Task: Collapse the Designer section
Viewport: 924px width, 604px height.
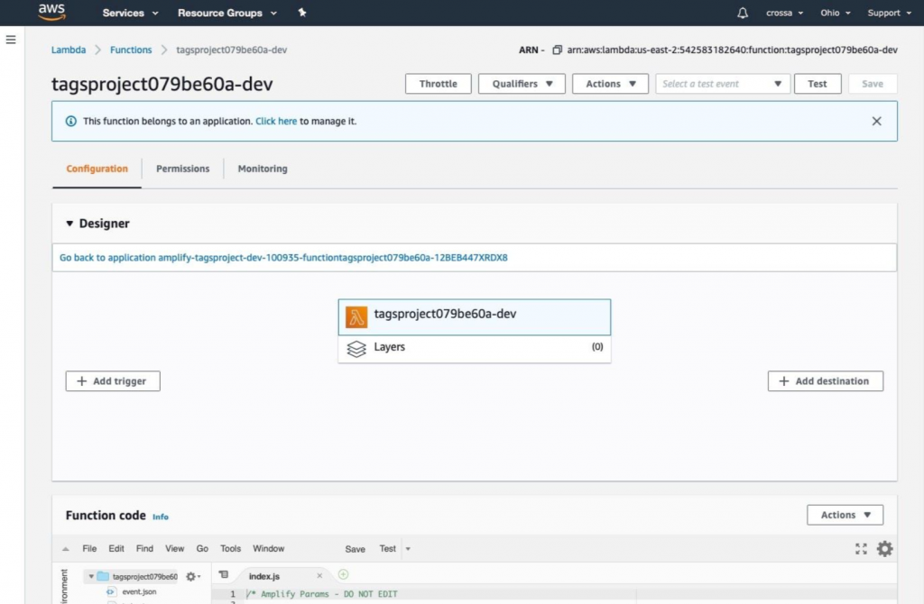Action: (69, 224)
